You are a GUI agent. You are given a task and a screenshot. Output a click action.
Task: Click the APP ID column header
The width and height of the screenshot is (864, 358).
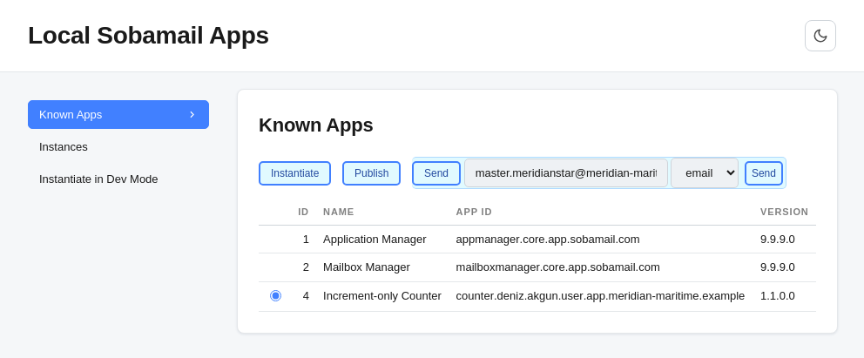click(474, 212)
